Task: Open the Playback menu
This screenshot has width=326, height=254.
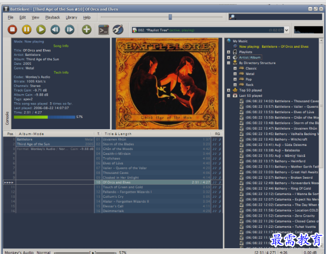Action: coord(53,18)
